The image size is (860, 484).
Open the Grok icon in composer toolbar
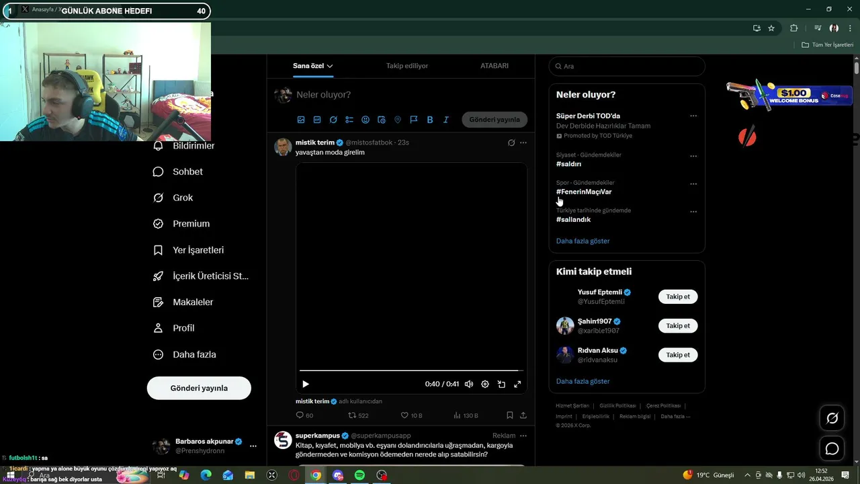pyautogui.click(x=333, y=120)
